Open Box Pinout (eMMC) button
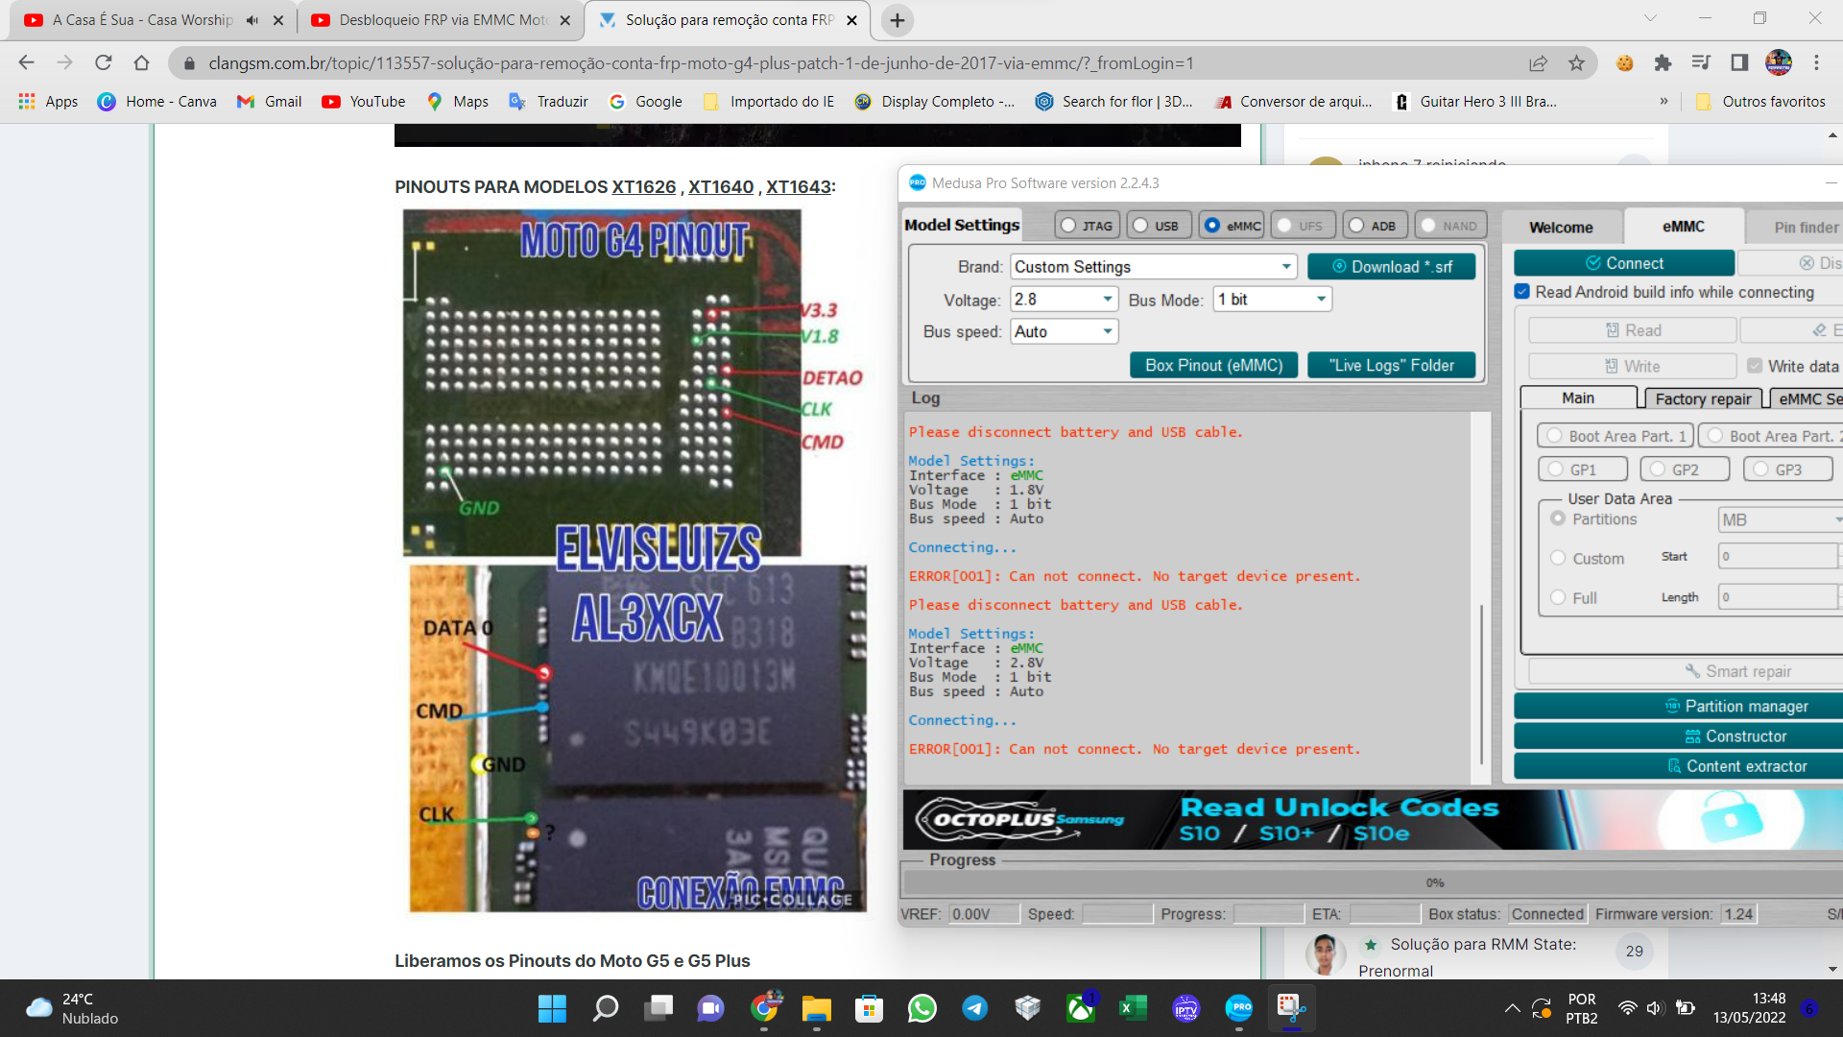 click(x=1213, y=365)
